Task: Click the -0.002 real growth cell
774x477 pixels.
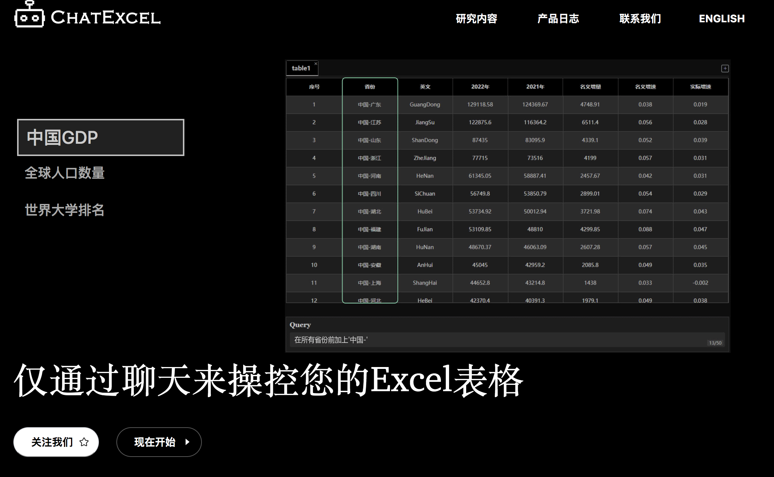Action: click(700, 283)
